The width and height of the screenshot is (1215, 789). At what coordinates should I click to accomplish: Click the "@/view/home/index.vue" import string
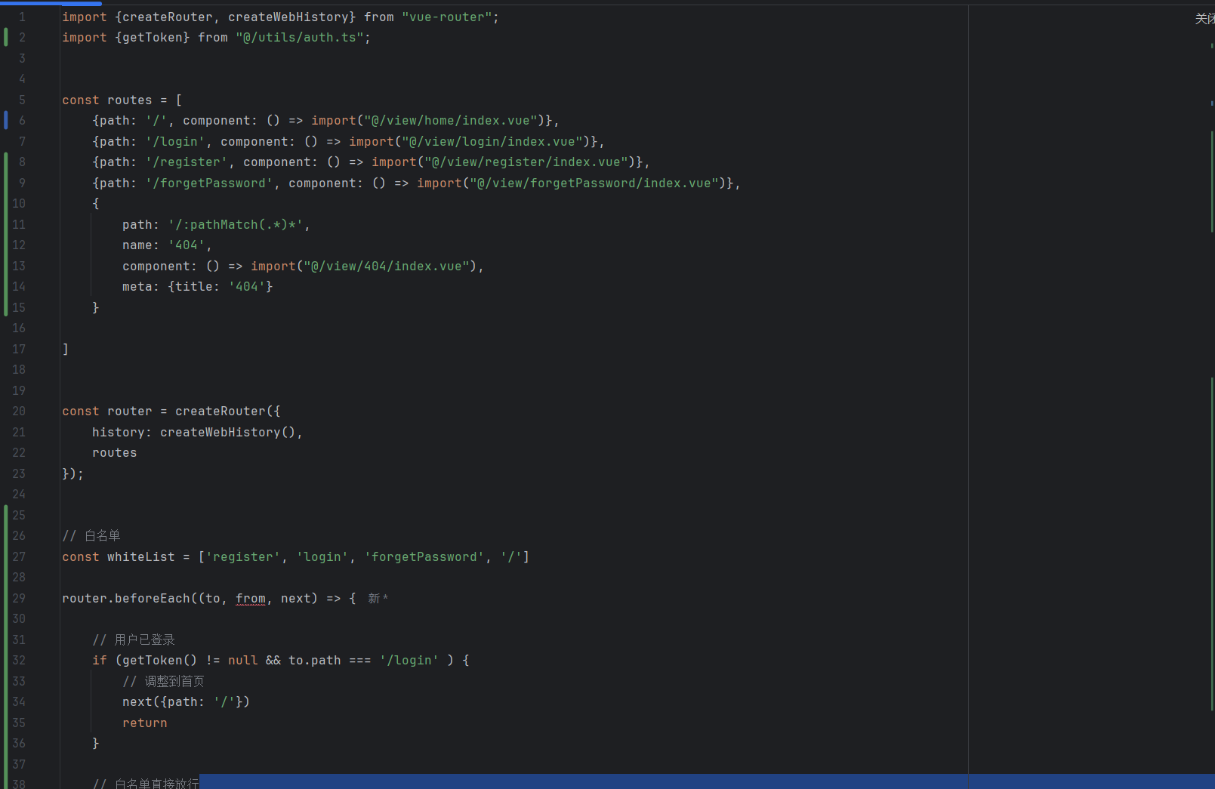pyautogui.click(x=451, y=121)
